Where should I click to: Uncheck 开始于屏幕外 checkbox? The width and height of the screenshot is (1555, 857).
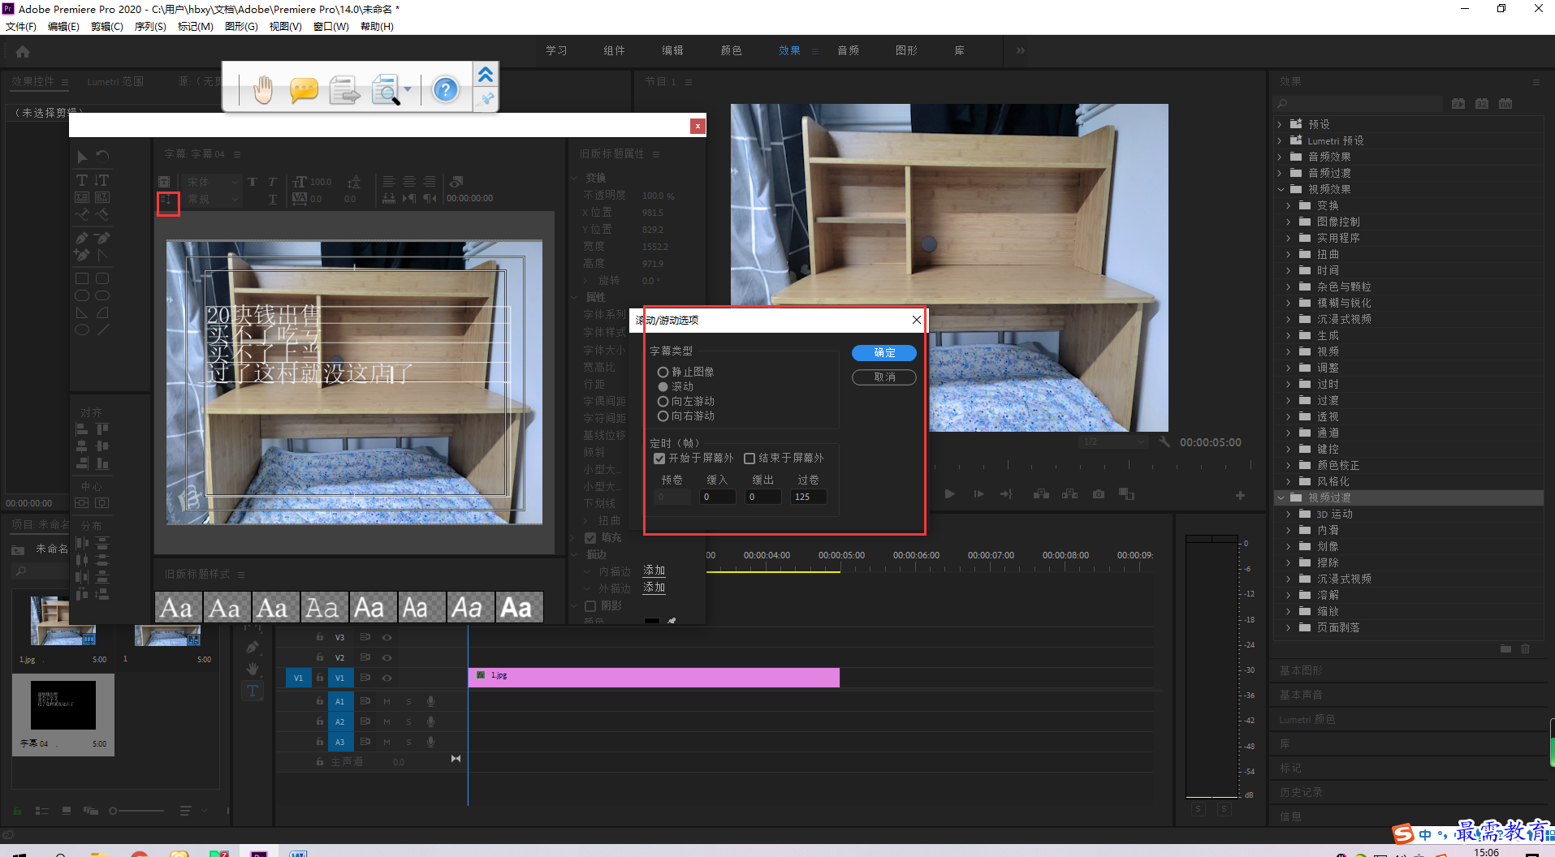(659, 459)
